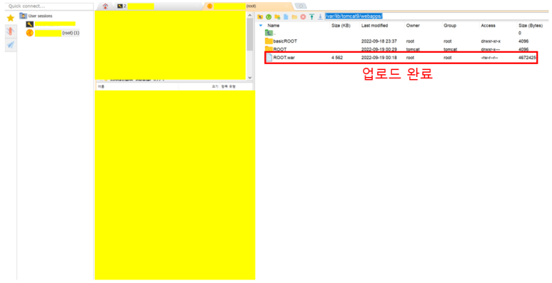Image resolution: width=552 pixels, height=283 pixels.
Task: Click the 크기 column header in local pane
Action: click(x=215, y=86)
